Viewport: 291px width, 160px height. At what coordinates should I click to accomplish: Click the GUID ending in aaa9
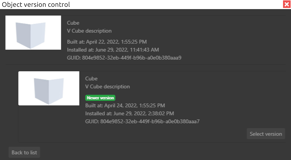(x=124, y=58)
